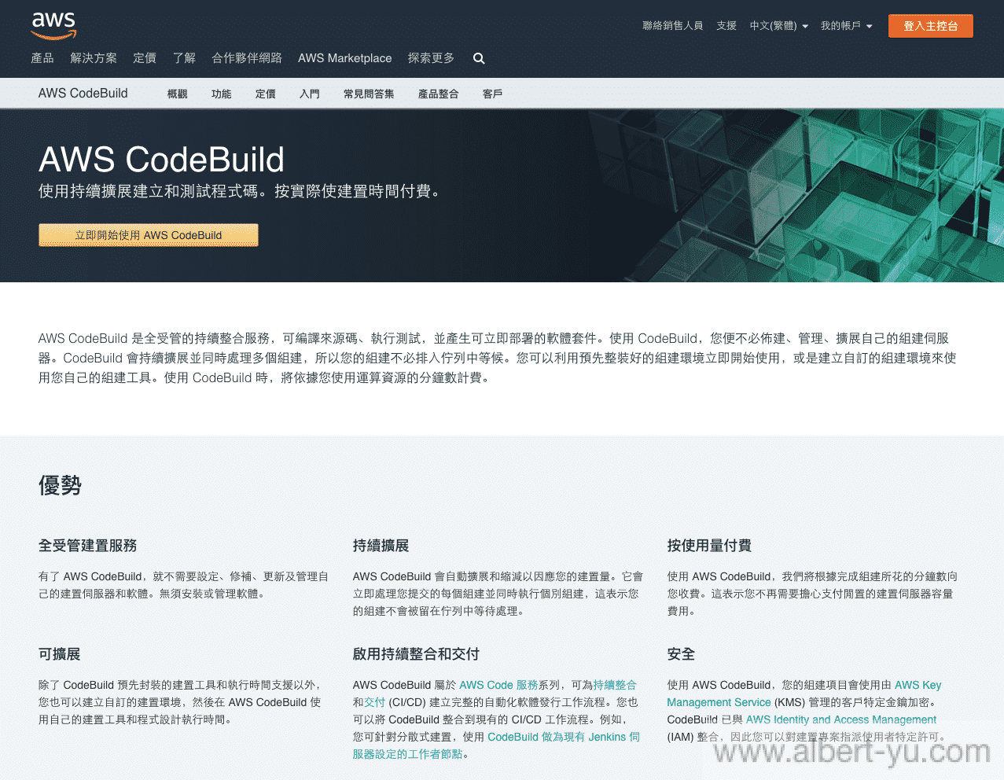Click the hero AWS CodeBuild title
This screenshot has height=780, width=1004.
point(161,160)
